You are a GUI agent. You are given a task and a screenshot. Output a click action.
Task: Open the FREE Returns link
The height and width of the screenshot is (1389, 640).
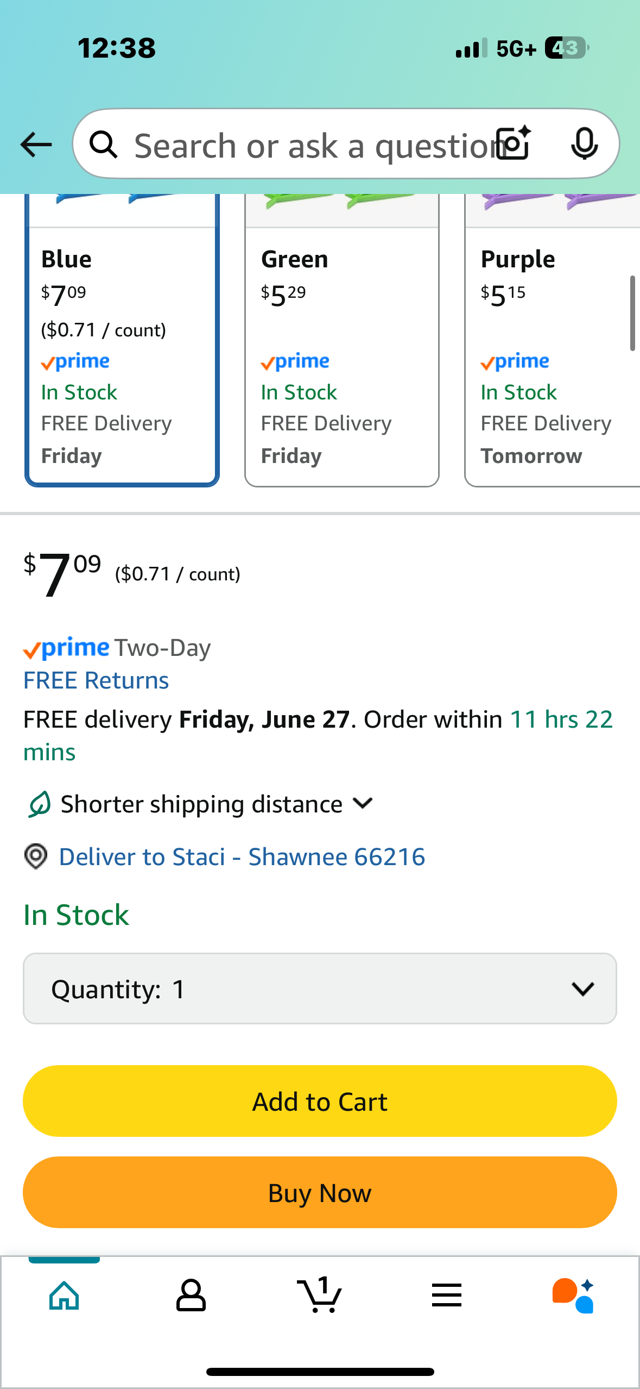point(96,680)
